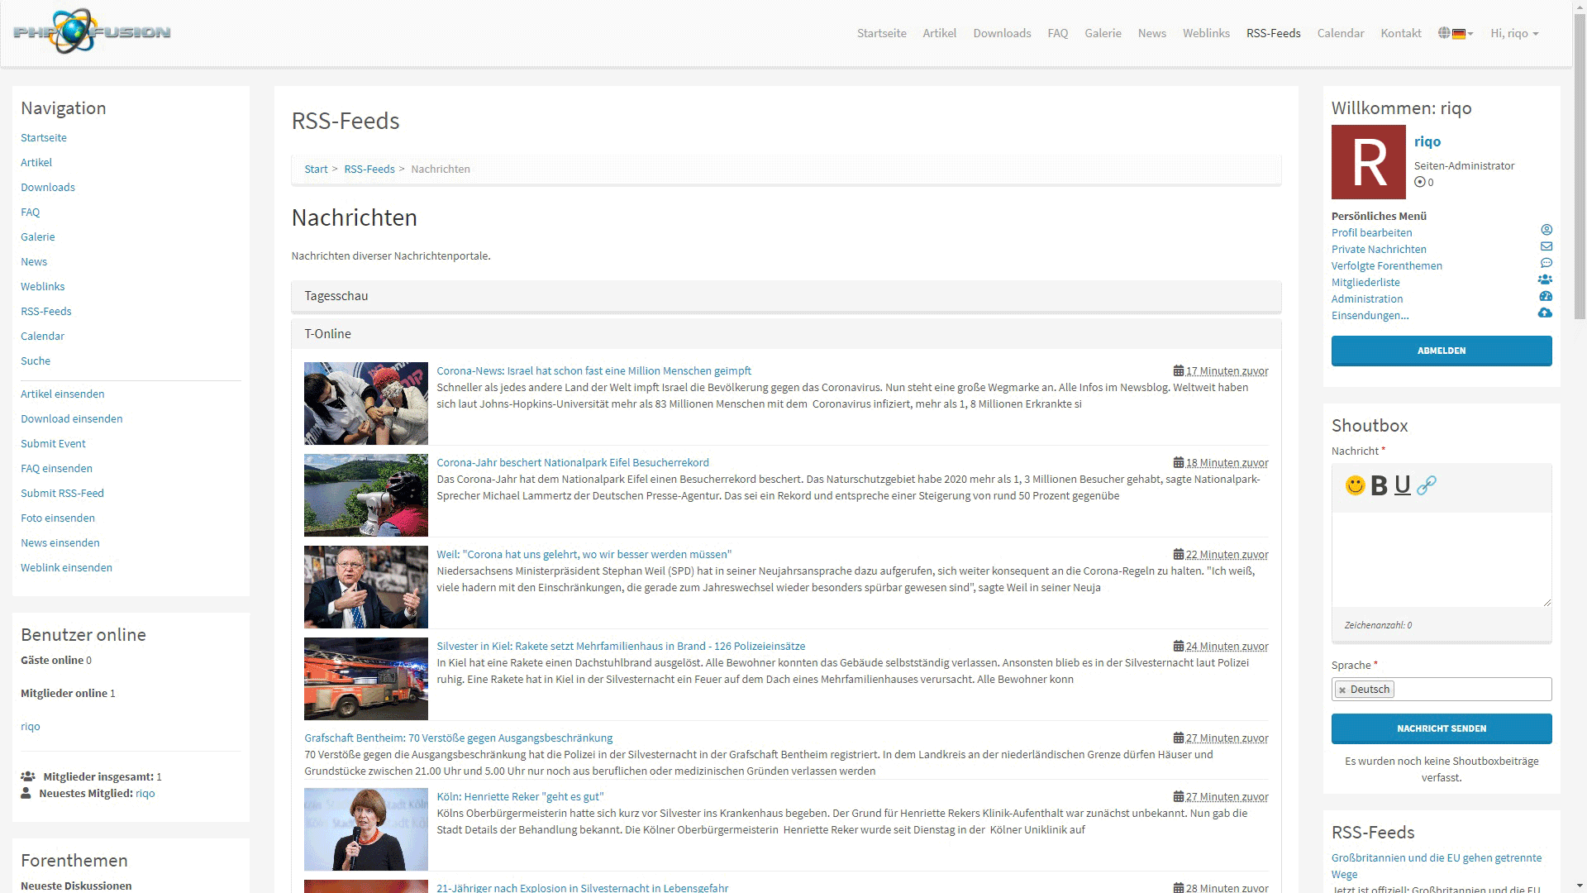
Task: Insert a smiley in the shoutbox
Action: tap(1355, 485)
